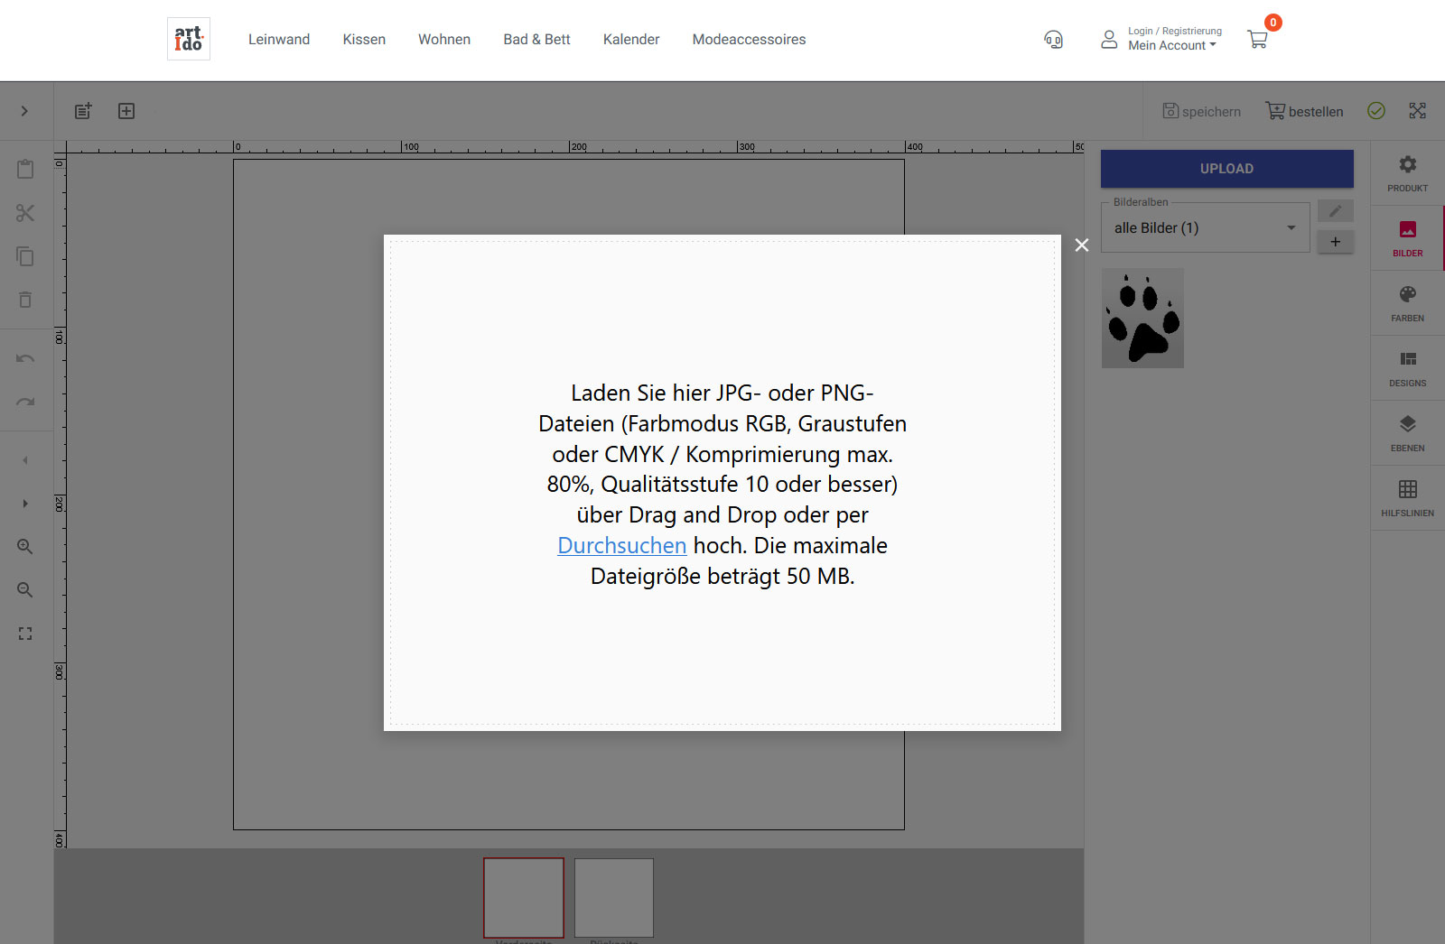The image size is (1445, 944).
Task: Open the art.ido logo home link
Action: [x=189, y=39]
